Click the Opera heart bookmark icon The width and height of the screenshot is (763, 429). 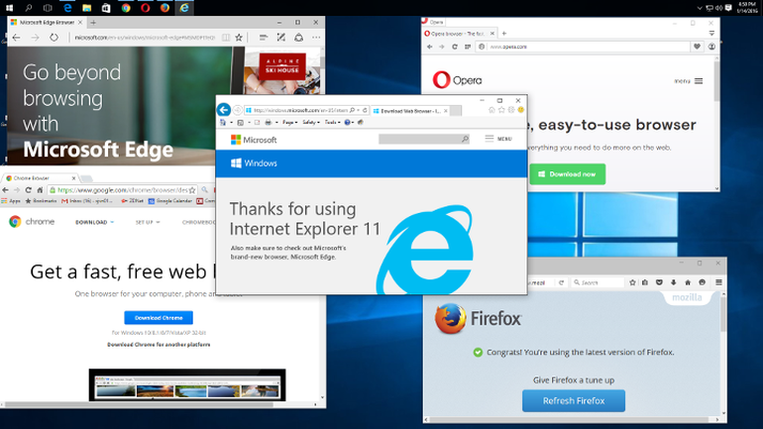697,46
